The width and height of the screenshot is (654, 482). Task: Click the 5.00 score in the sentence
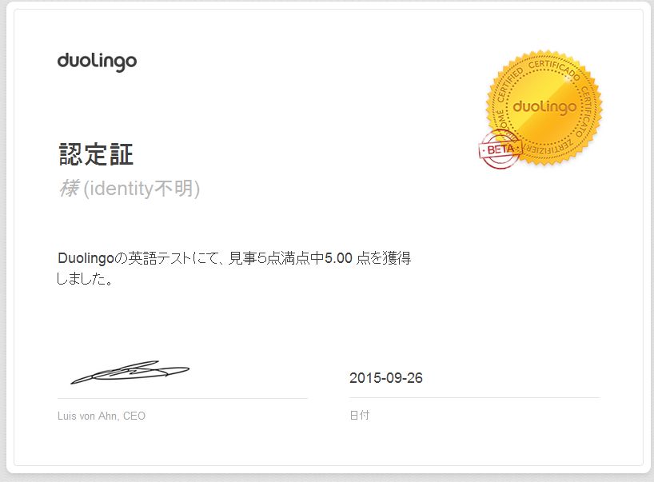[338, 258]
